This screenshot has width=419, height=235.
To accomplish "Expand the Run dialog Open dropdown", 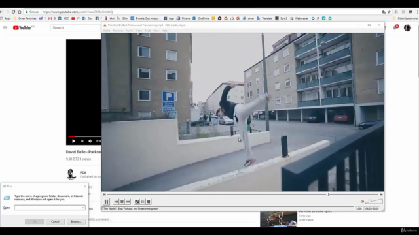I will 83,208.
